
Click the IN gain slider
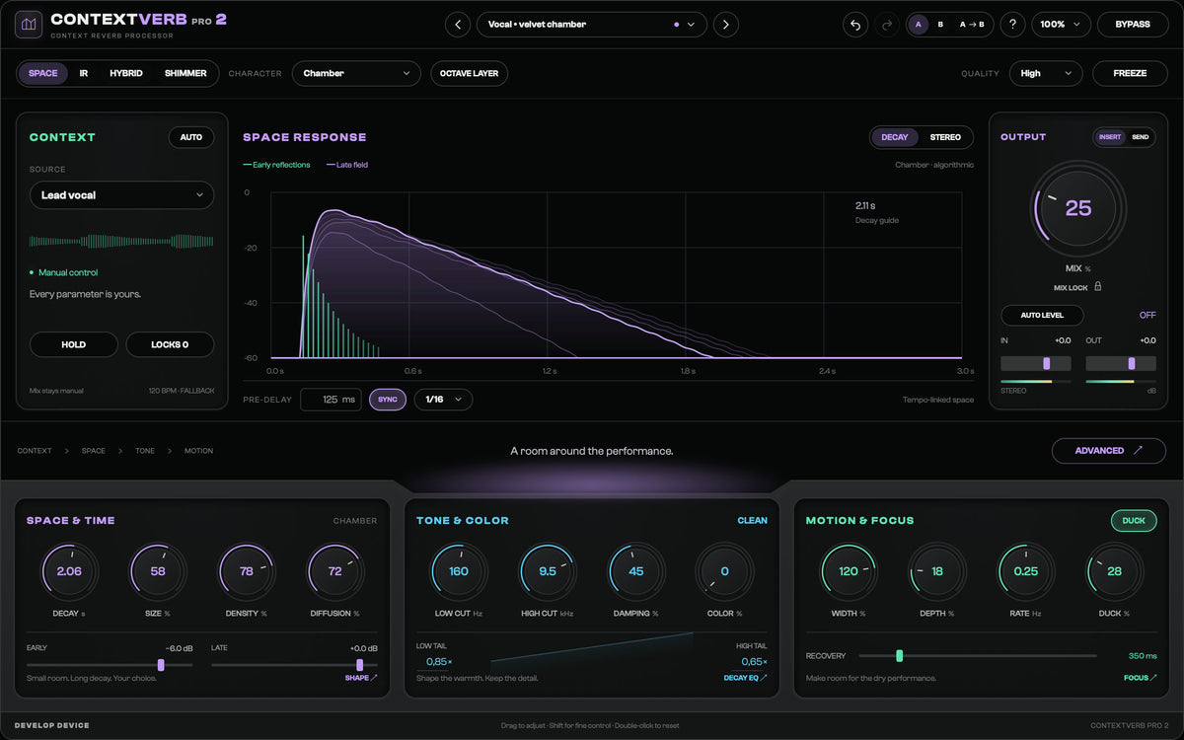coord(1036,363)
